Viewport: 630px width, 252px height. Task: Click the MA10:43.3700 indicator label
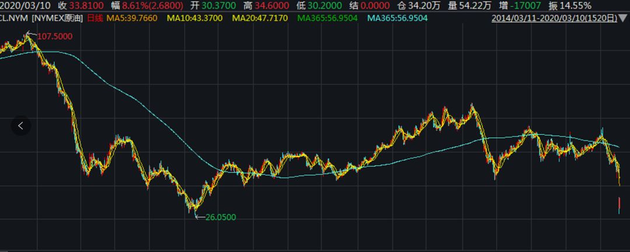[194, 18]
